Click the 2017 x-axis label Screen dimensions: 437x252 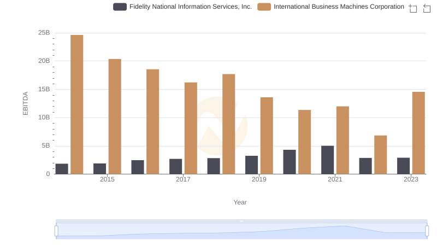tap(183, 179)
